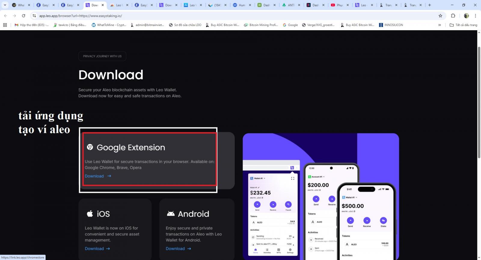Click the scrollbar down arrow
481x260 pixels.
(479, 258)
